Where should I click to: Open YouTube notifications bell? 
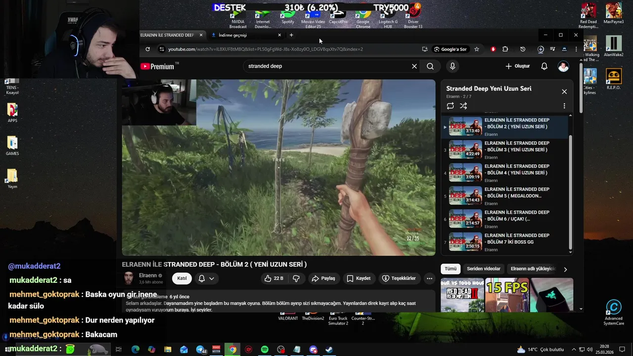coord(544,66)
